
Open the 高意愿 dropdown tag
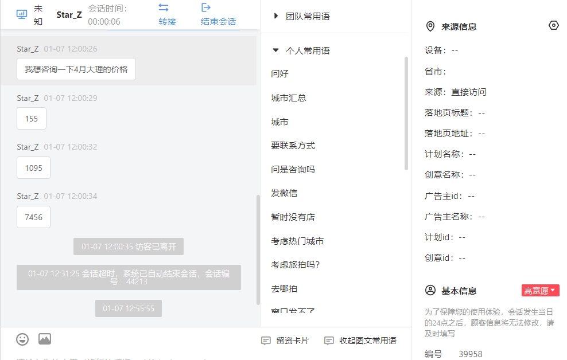[540, 290]
